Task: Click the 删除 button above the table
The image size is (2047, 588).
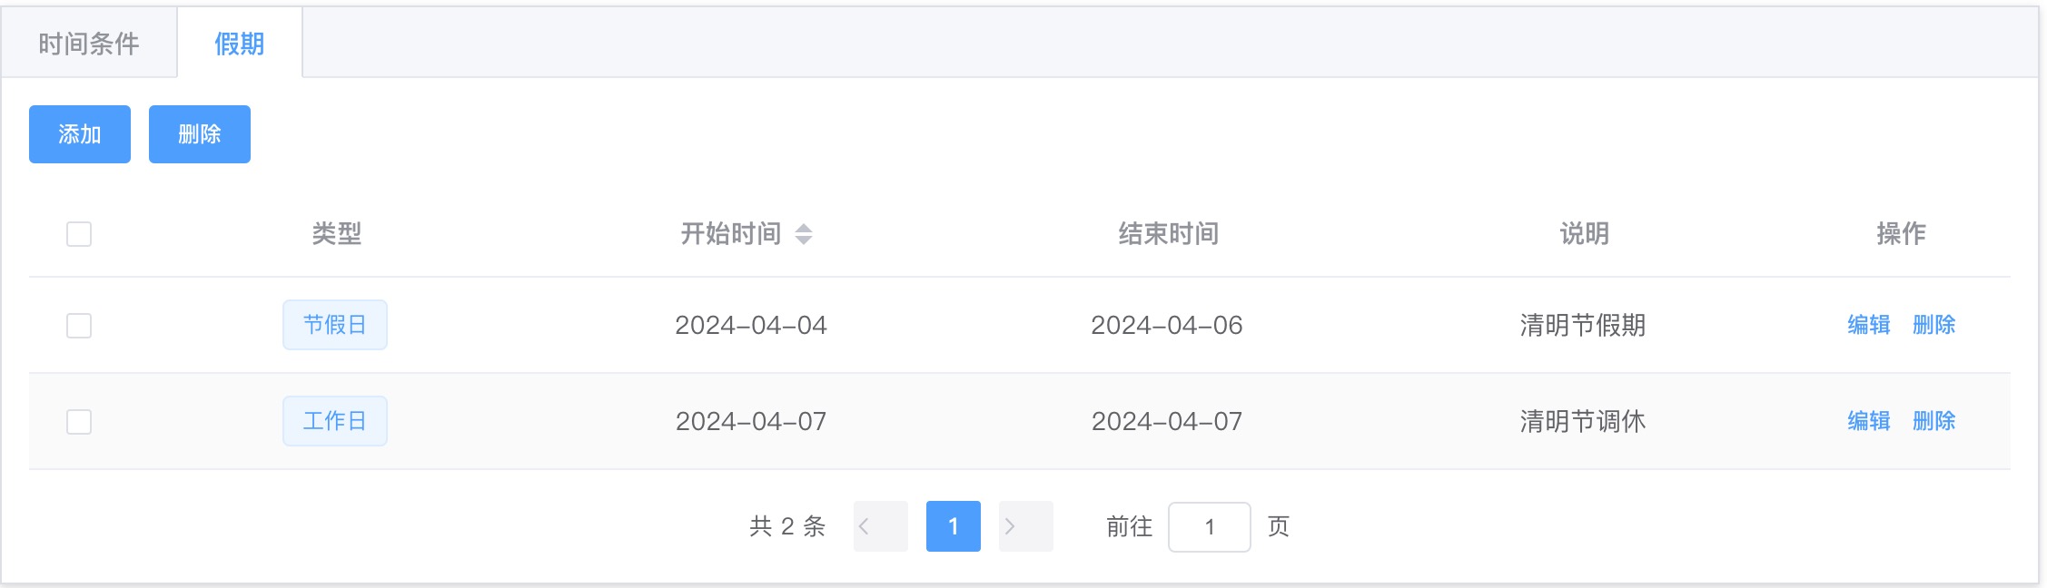Action: coord(200,133)
